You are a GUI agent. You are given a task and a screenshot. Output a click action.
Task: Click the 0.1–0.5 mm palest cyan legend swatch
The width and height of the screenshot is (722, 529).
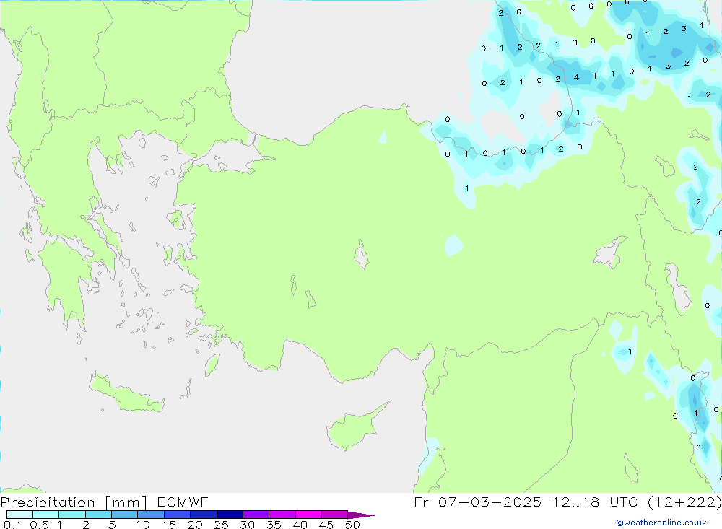tap(19, 515)
